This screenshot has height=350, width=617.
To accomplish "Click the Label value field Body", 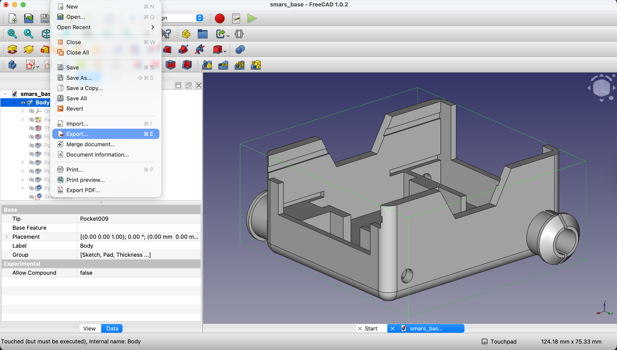I will tap(139, 246).
